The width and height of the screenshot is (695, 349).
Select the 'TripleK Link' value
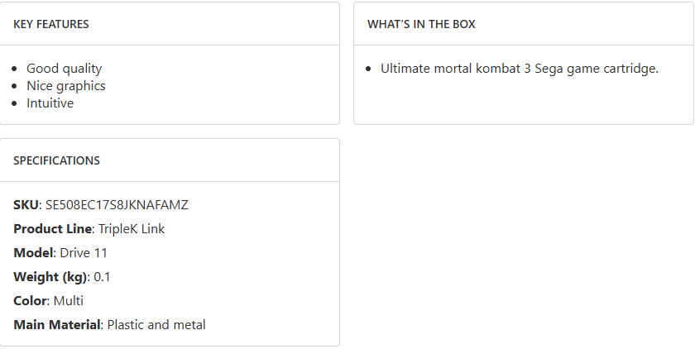pos(132,229)
